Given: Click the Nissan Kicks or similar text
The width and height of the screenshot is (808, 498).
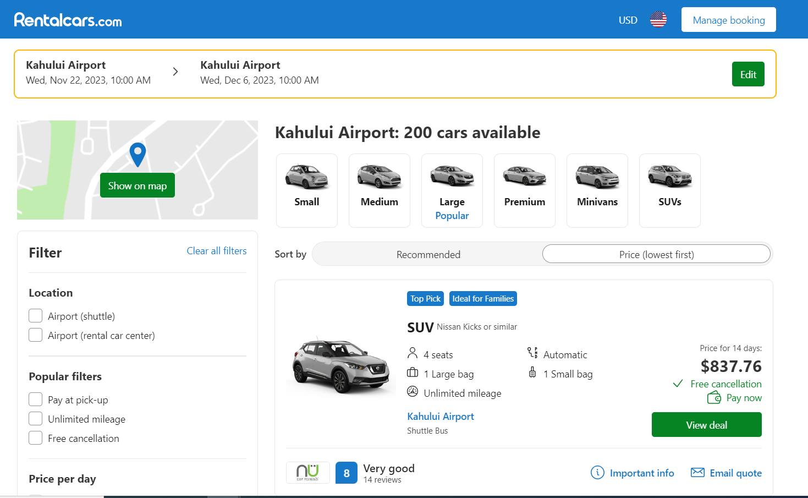Looking at the screenshot, I should coord(477,327).
